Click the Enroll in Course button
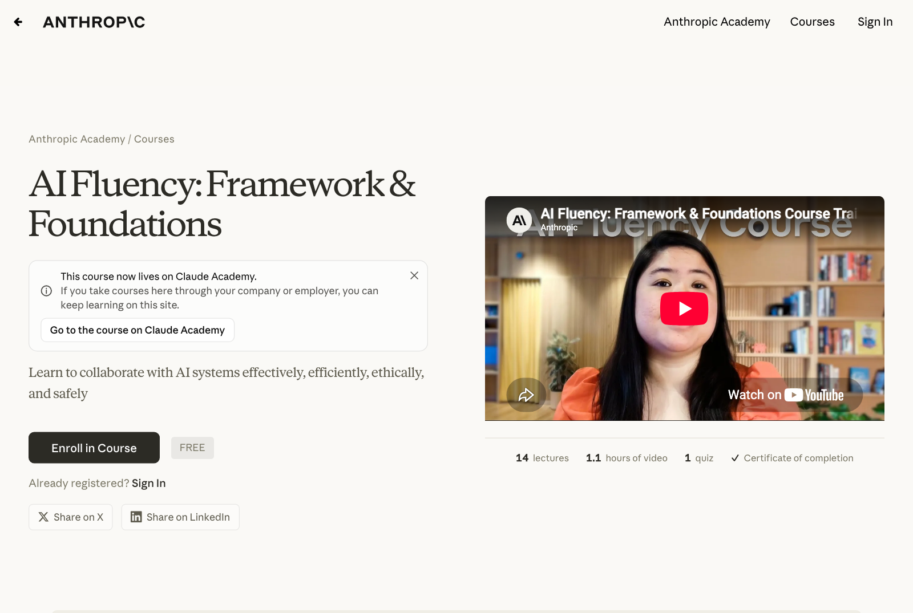The width and height of the screenshot is (913, 613). (x=94, y=448)
